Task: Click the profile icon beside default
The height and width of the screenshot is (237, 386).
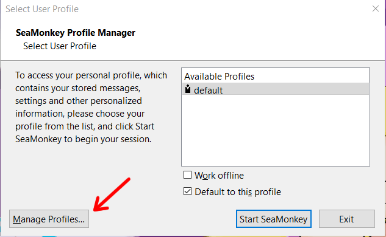Action: click(188, 89)
